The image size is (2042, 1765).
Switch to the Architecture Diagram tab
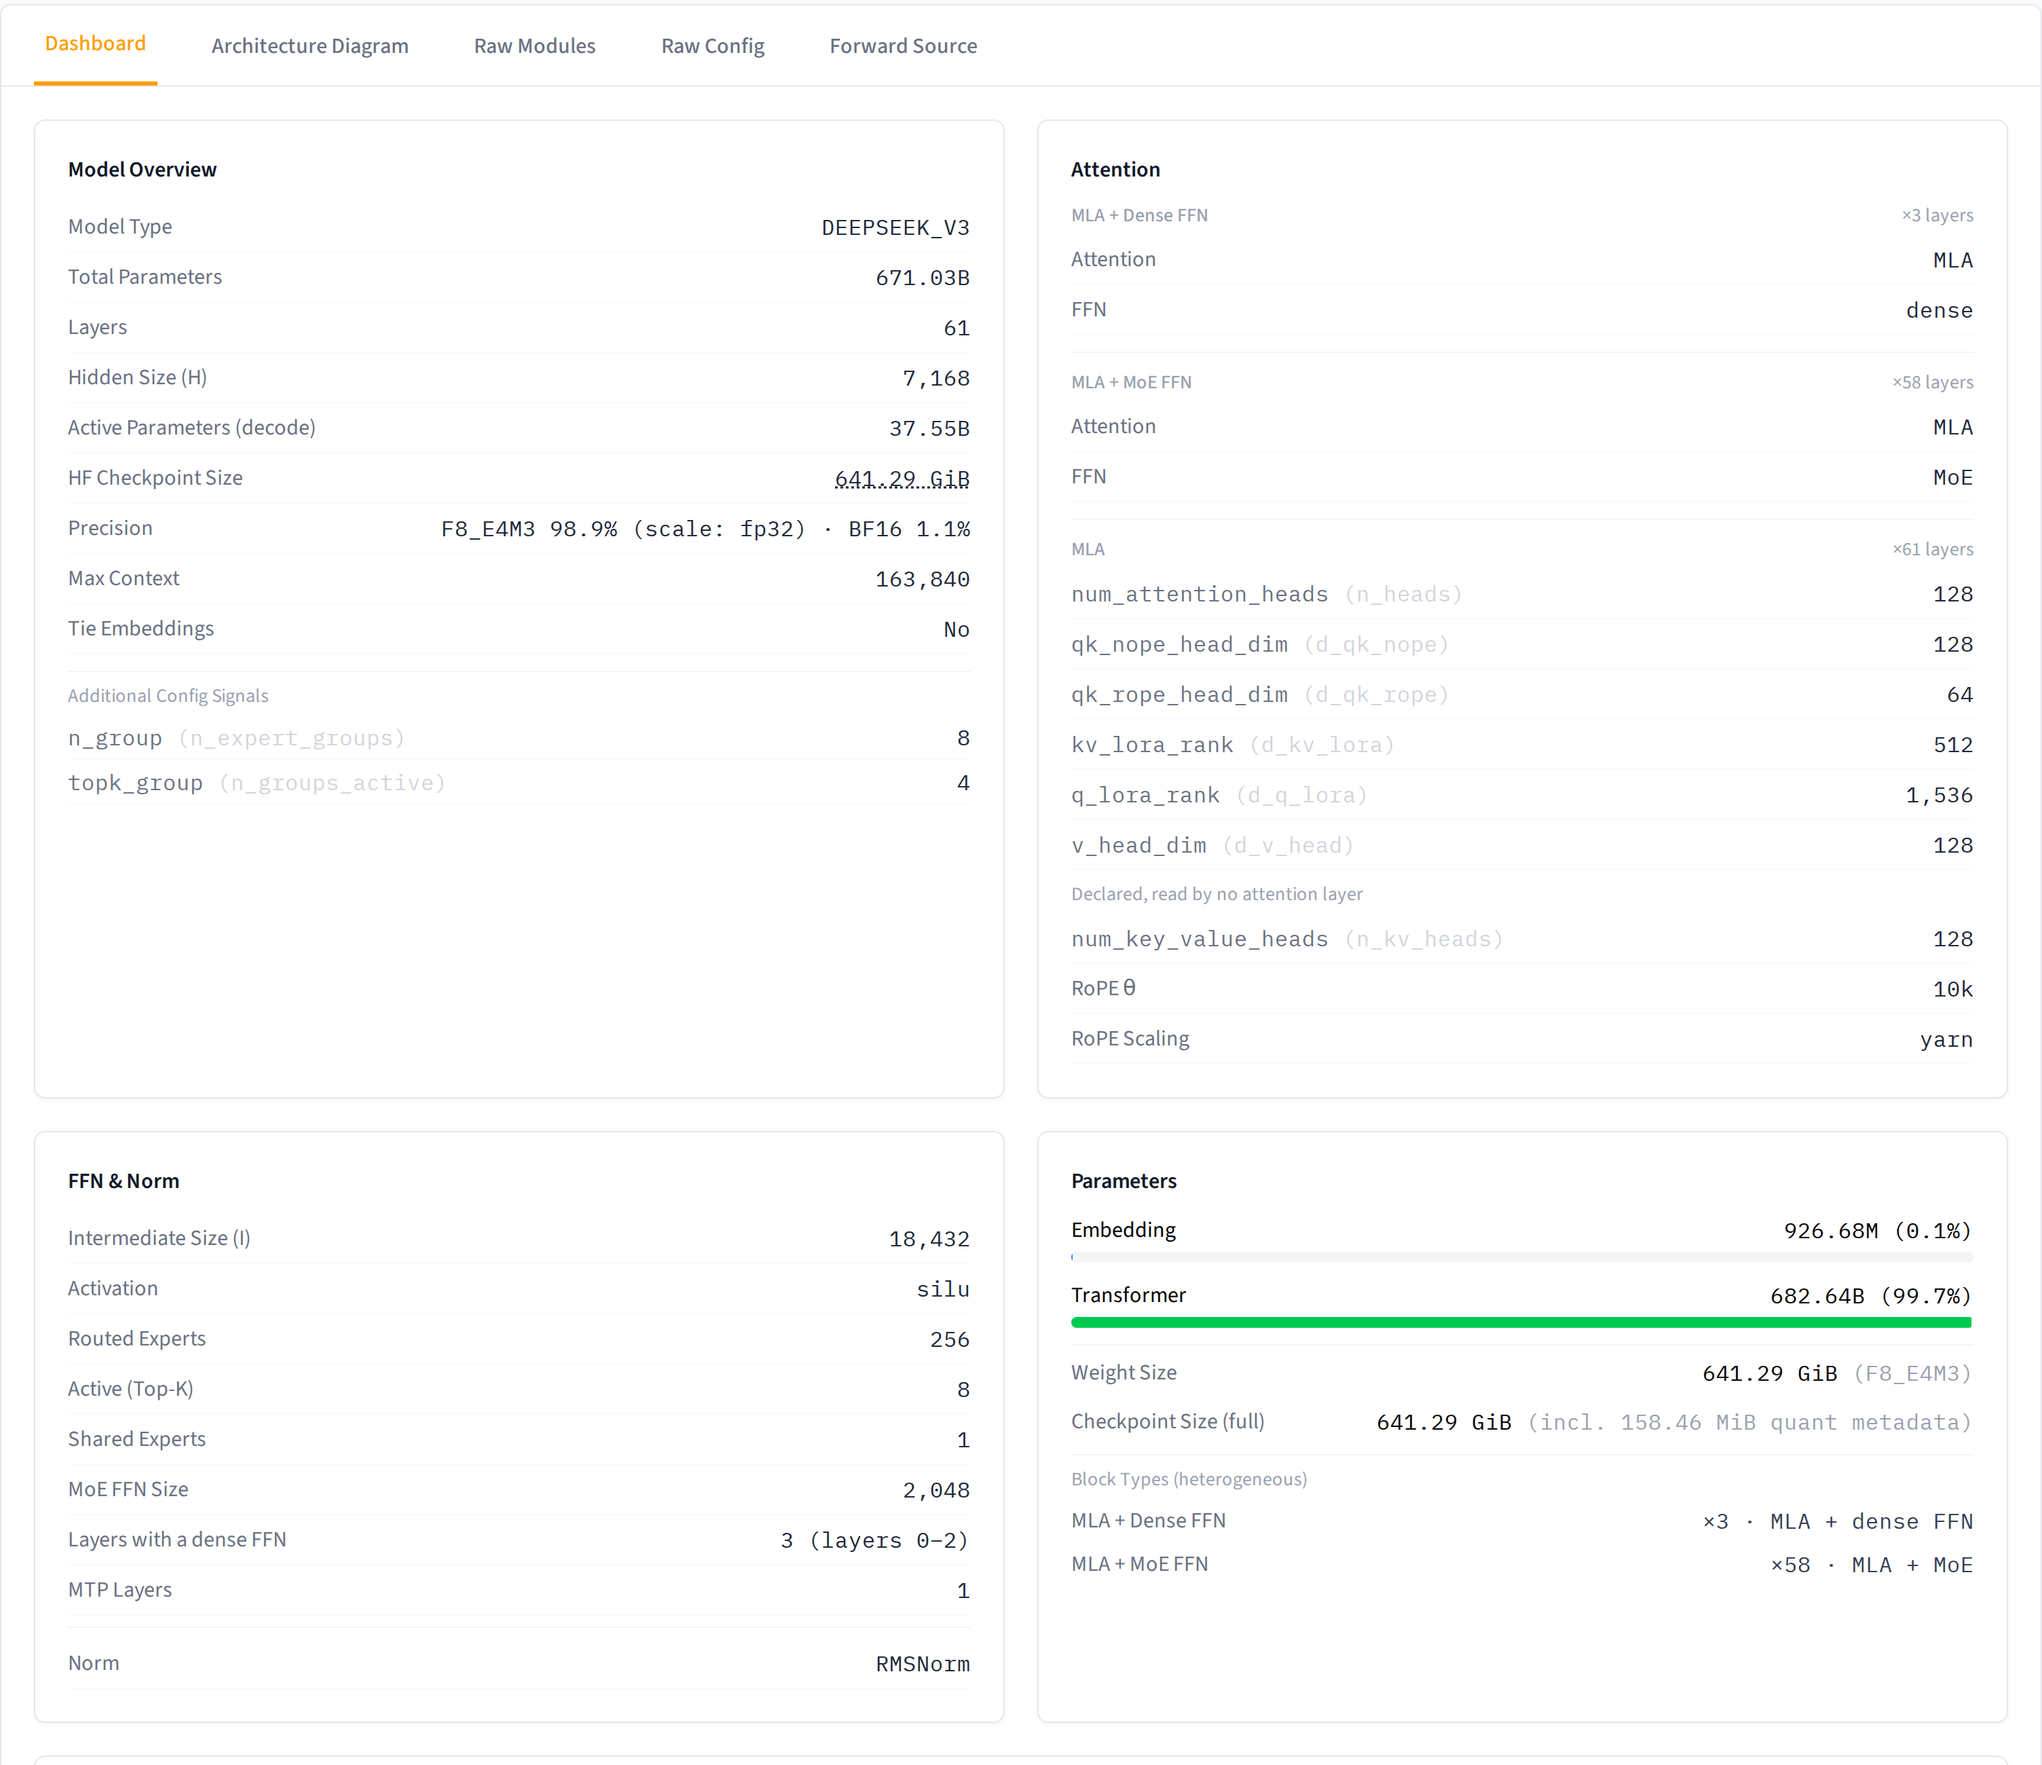[310, 46]
